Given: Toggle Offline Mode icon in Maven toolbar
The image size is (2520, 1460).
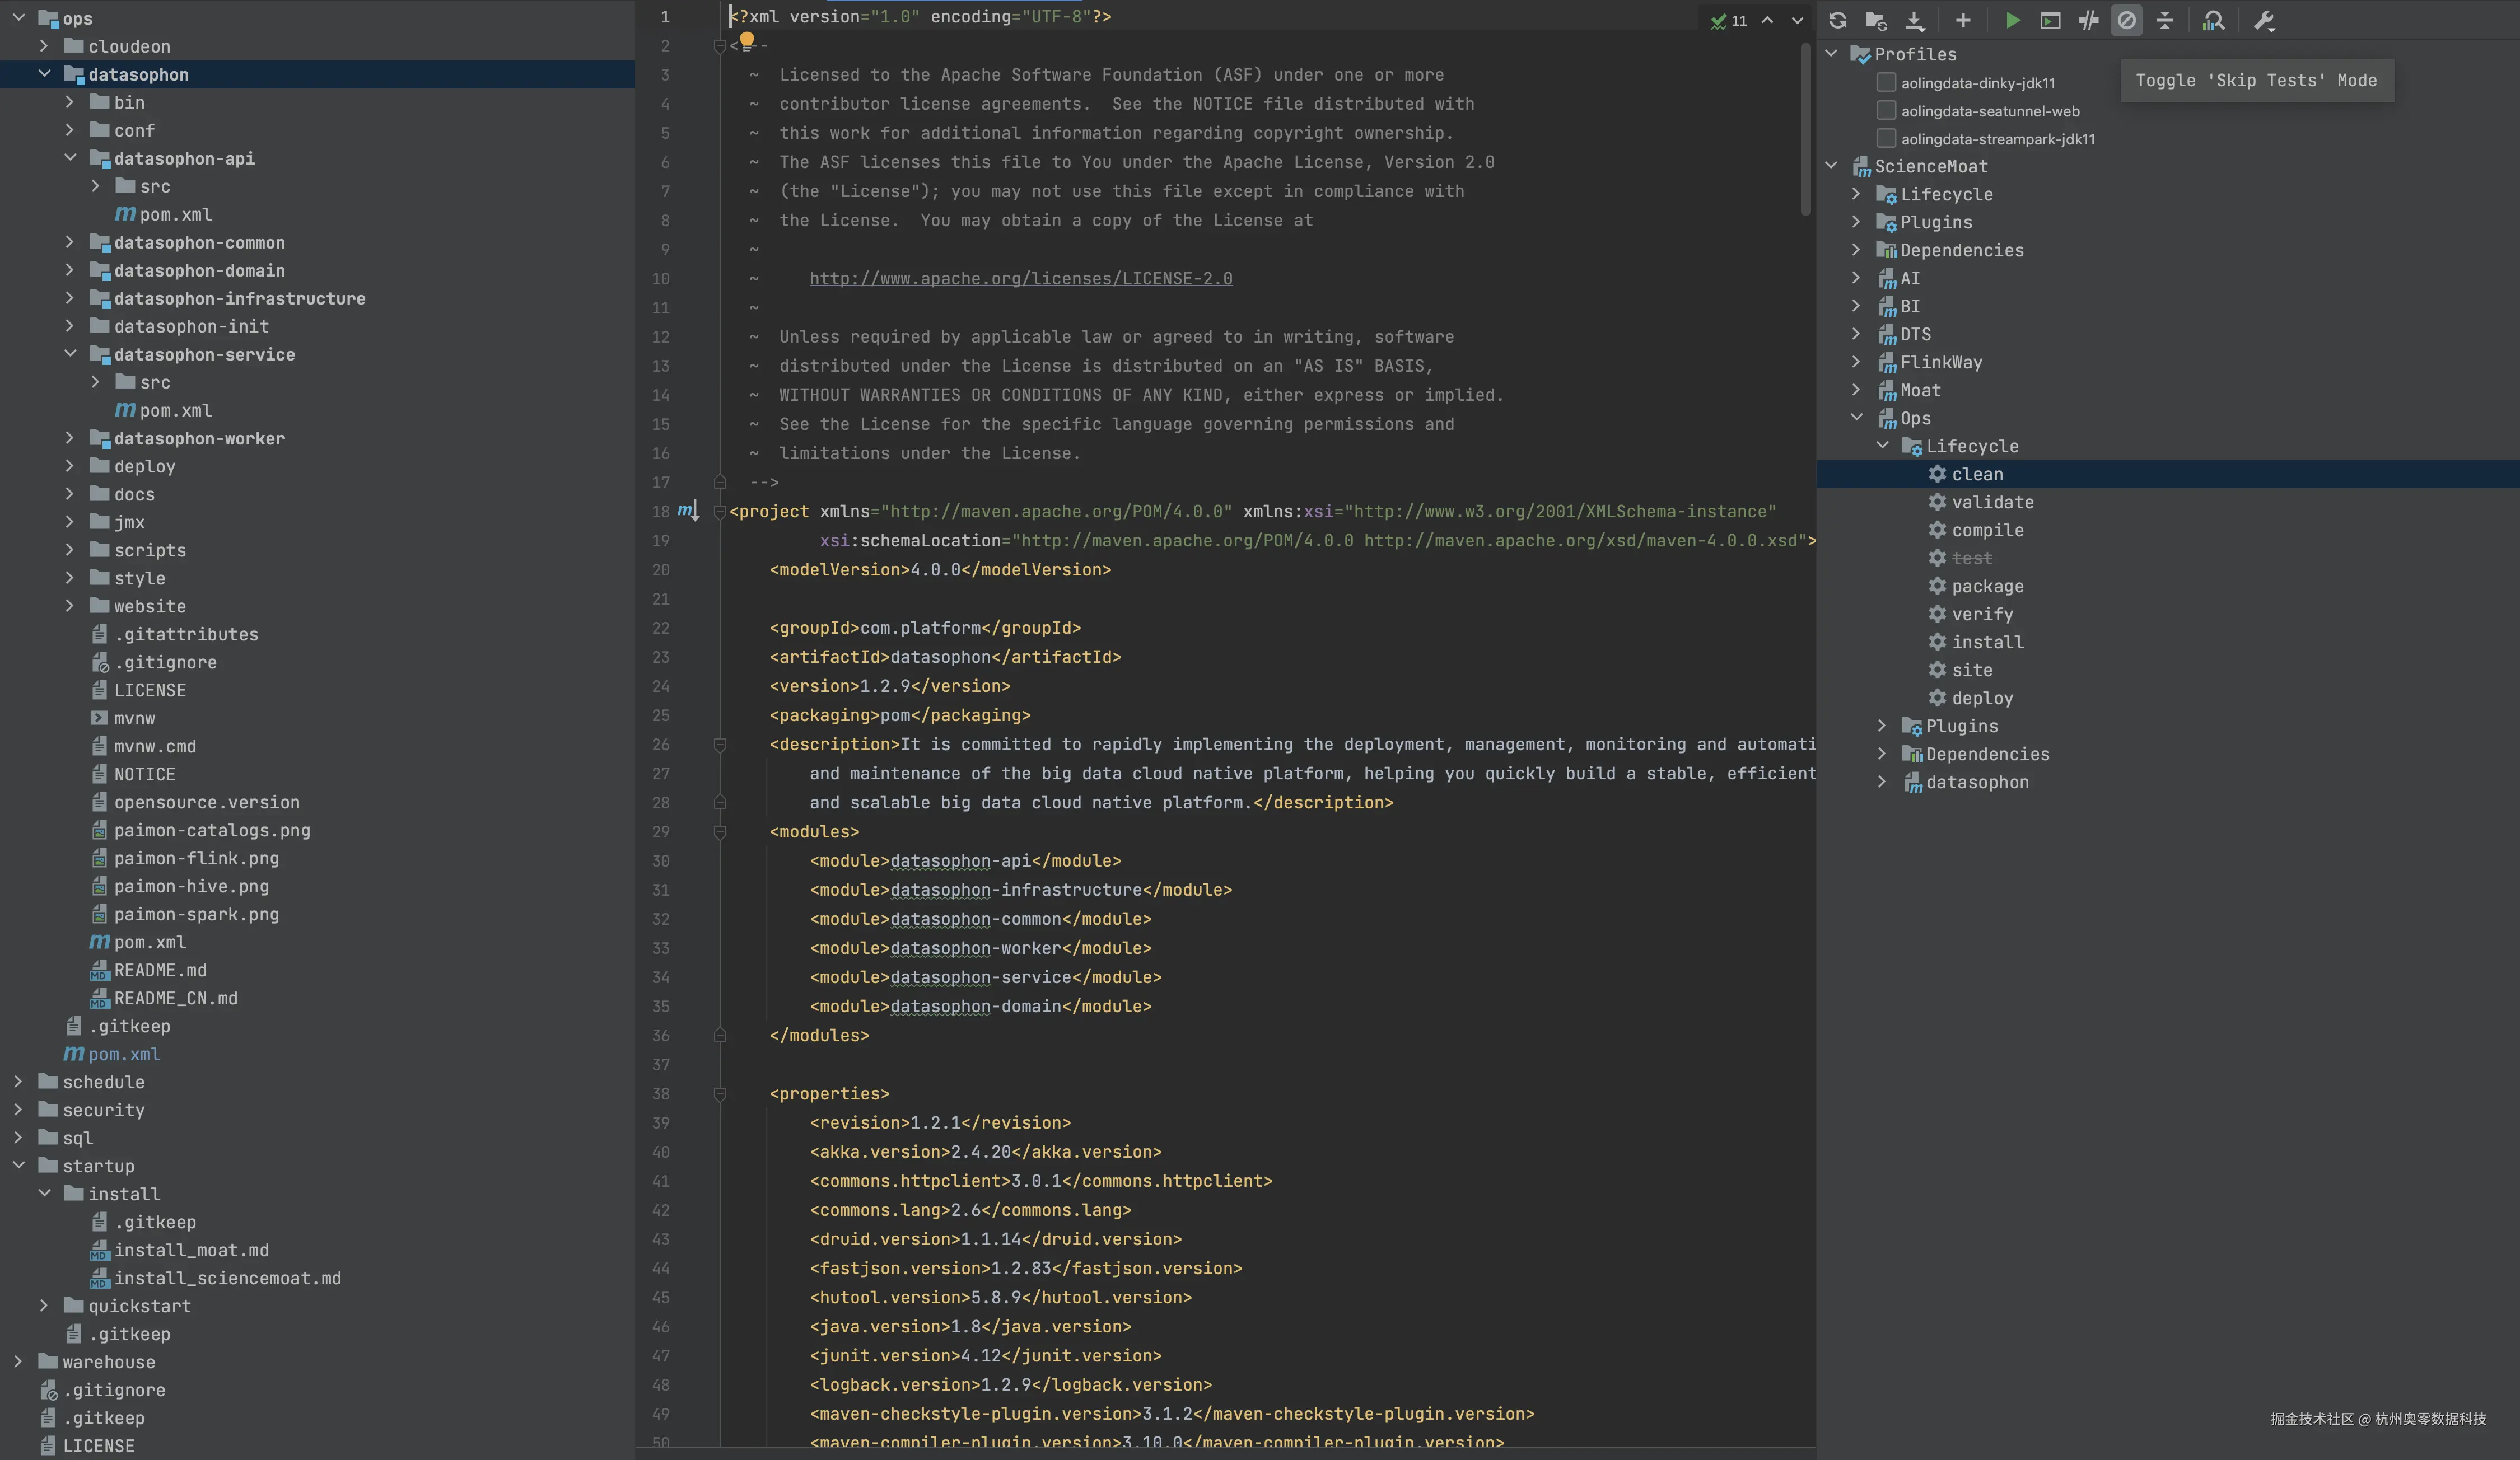Looking at the screenshot, I should click(x=2088, y=20).
